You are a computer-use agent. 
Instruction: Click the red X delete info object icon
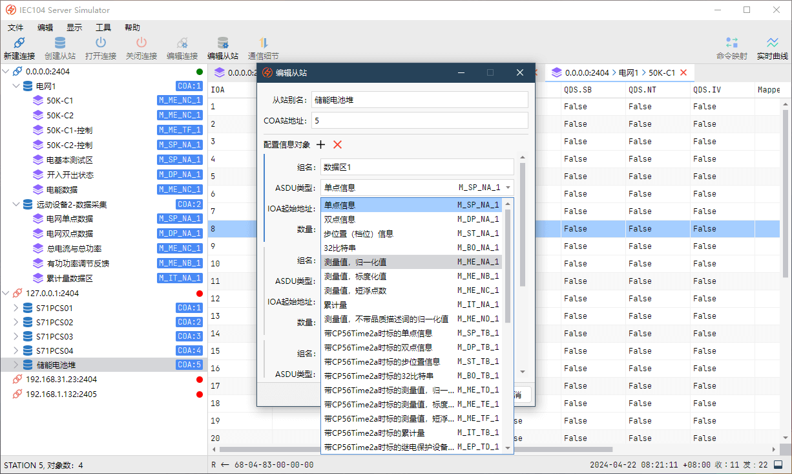(x=337, y=145)
